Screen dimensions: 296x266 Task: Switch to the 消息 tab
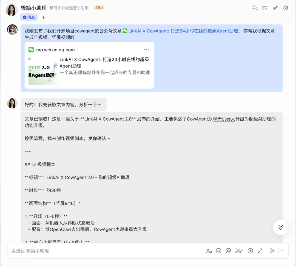click(x=29, y=17)
